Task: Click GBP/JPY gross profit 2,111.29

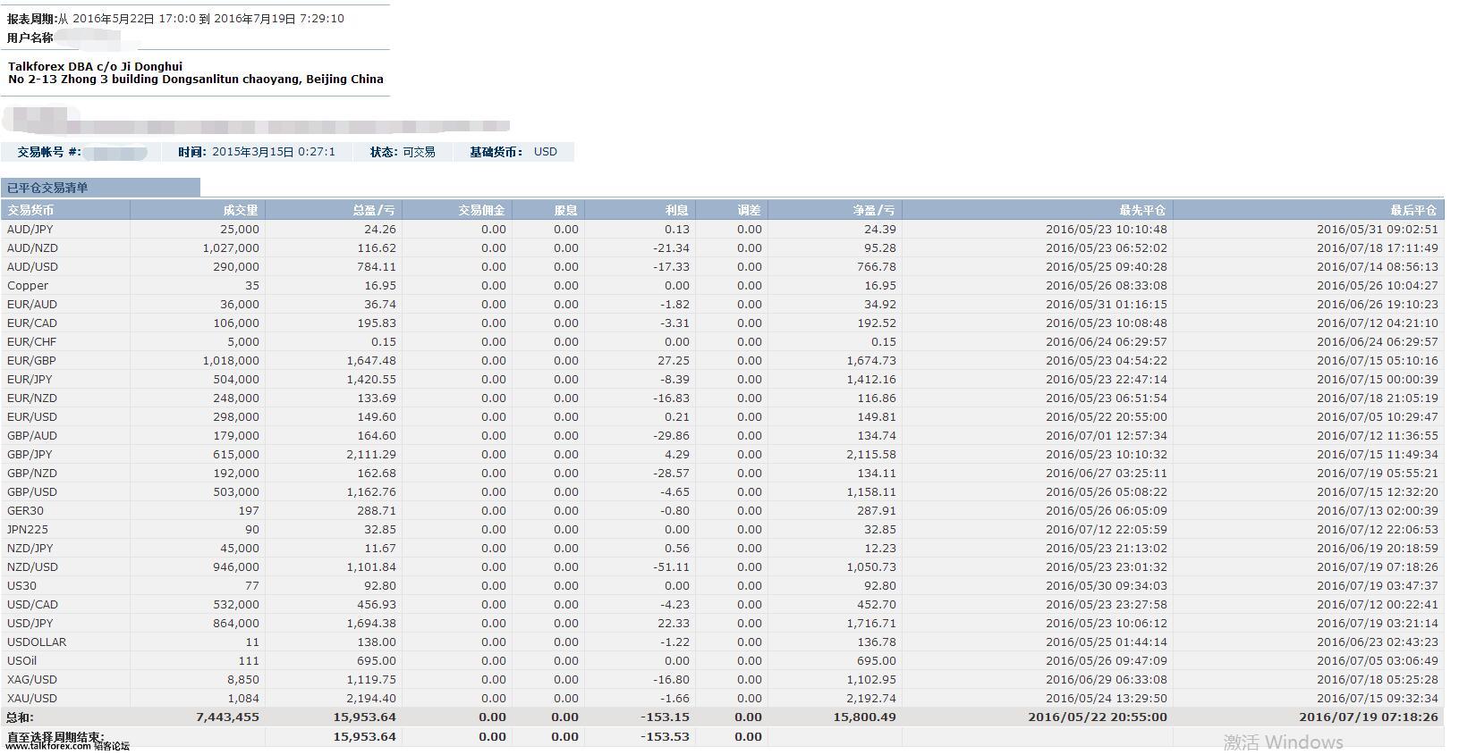Action: click(371, 455)
